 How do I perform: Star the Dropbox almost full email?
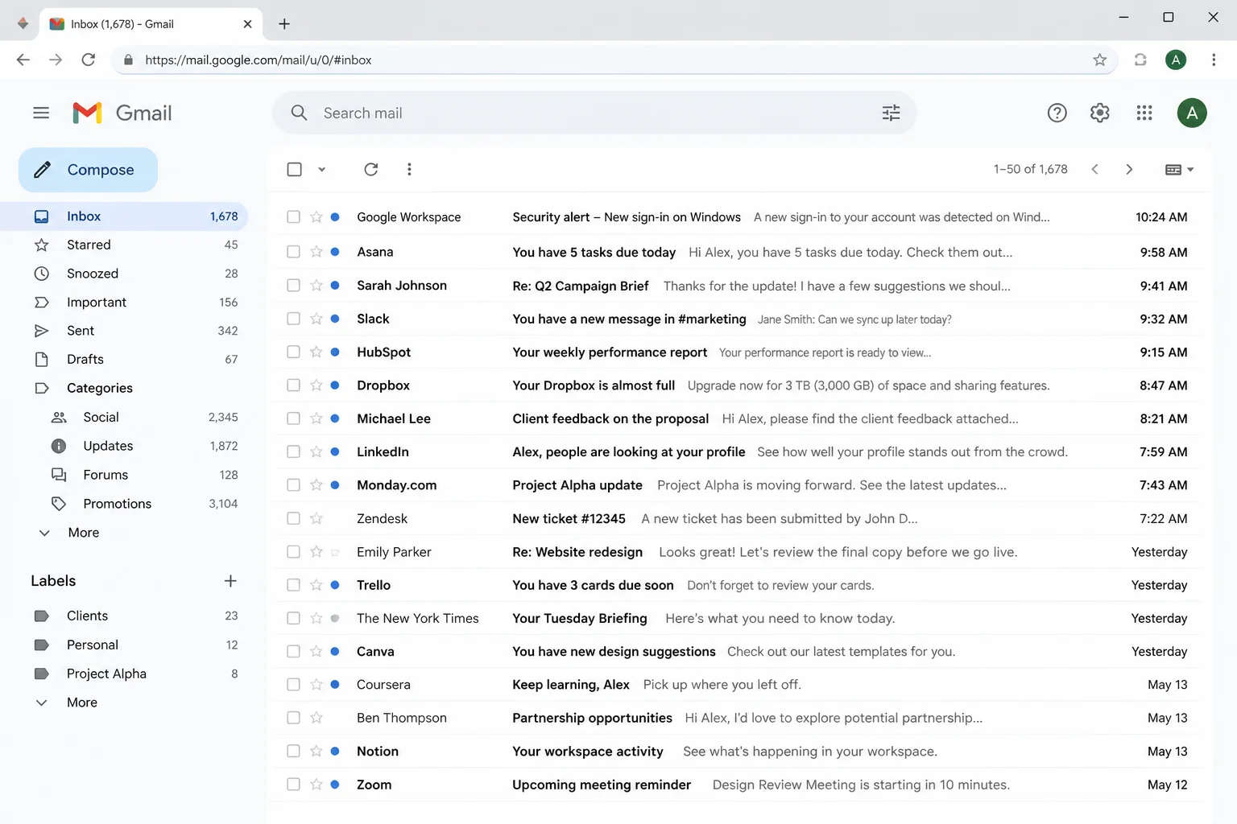coord(316,385)
